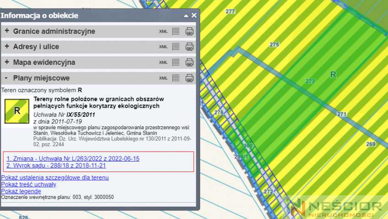388x219 pixels.
Task: Click Pokaż ustalenia szczegółowe dla terenu
Action: [x=55, y=177]
